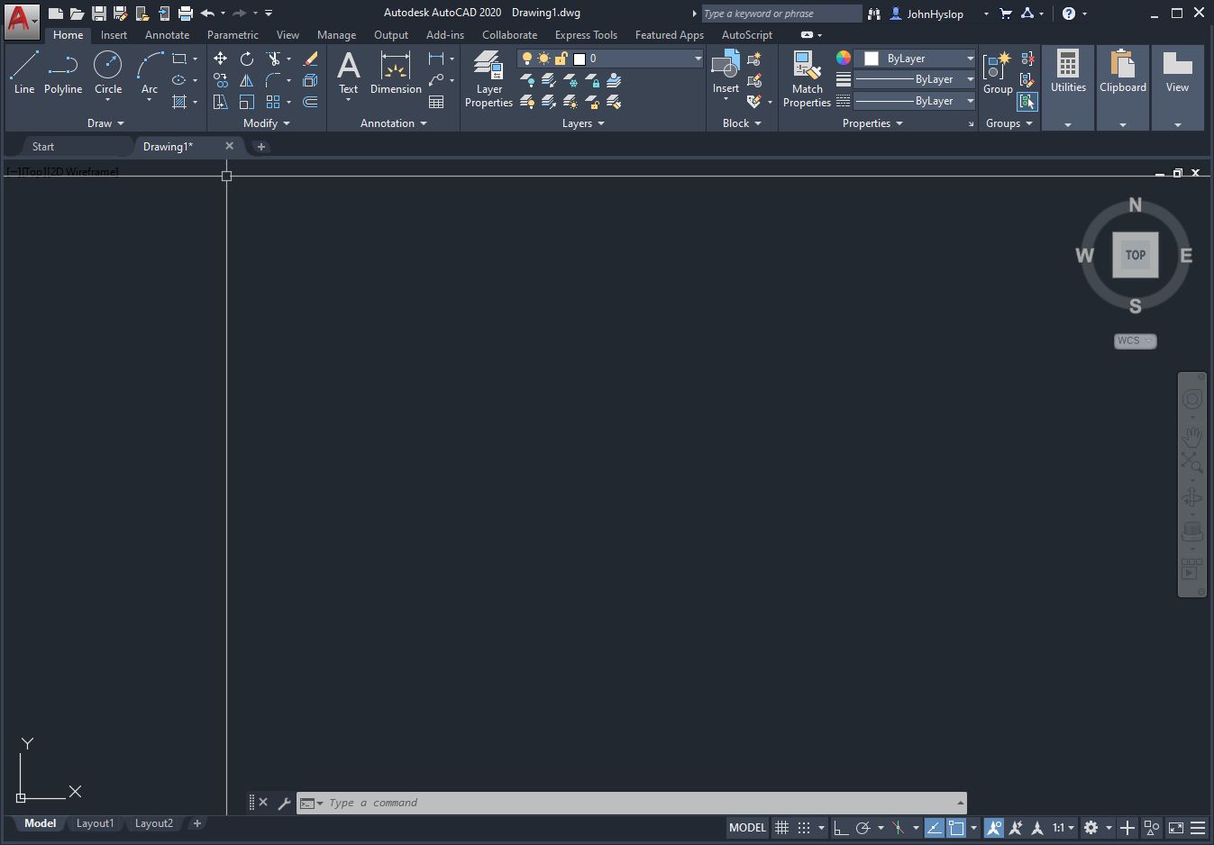
Task: Click inside the command line input
Action: click(x=541, y=803)
